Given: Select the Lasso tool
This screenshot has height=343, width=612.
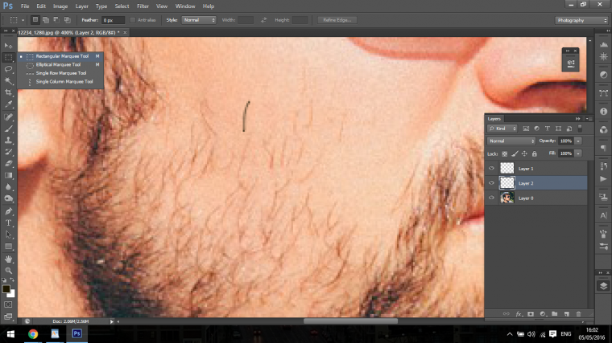Looking at the screenshot, I should click(x=8, y=69).
